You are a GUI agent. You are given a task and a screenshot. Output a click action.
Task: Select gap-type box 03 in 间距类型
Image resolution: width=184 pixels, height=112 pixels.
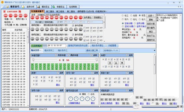[110, 100]
